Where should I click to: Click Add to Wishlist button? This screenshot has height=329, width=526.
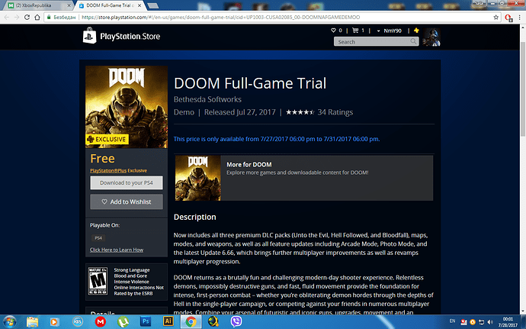tap(127, 202)
